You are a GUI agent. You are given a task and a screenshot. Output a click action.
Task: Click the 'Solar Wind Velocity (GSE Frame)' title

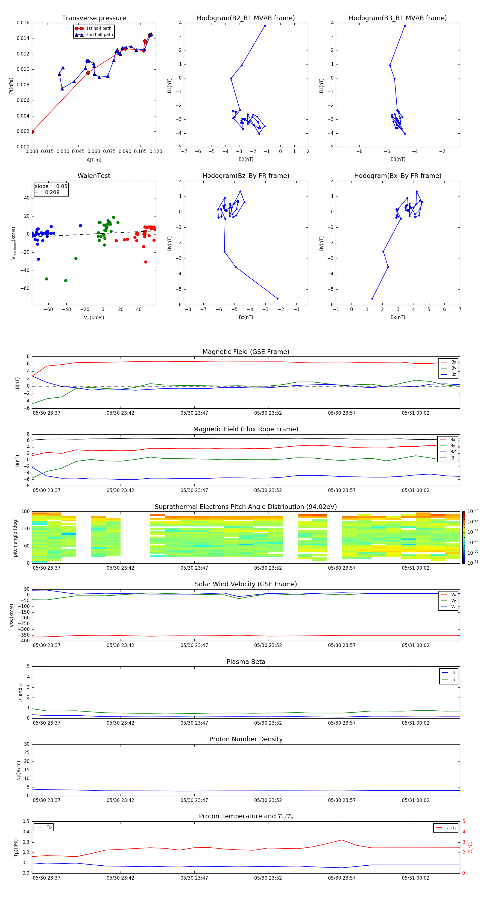tap(246, 584)
